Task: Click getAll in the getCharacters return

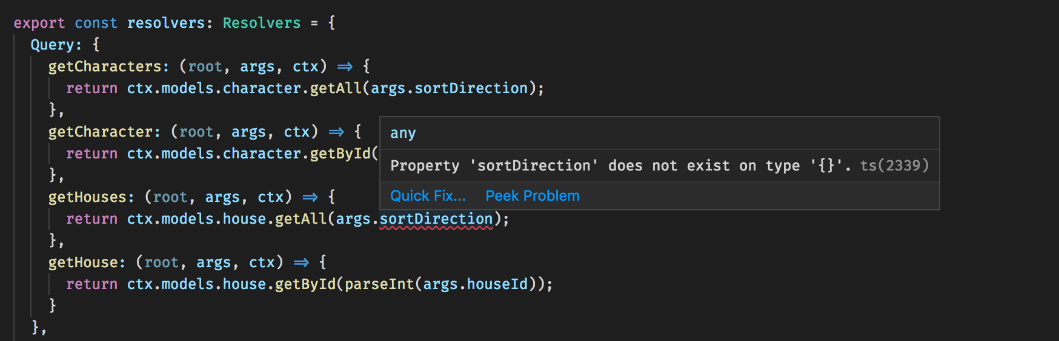Action: tap(336, 88)
